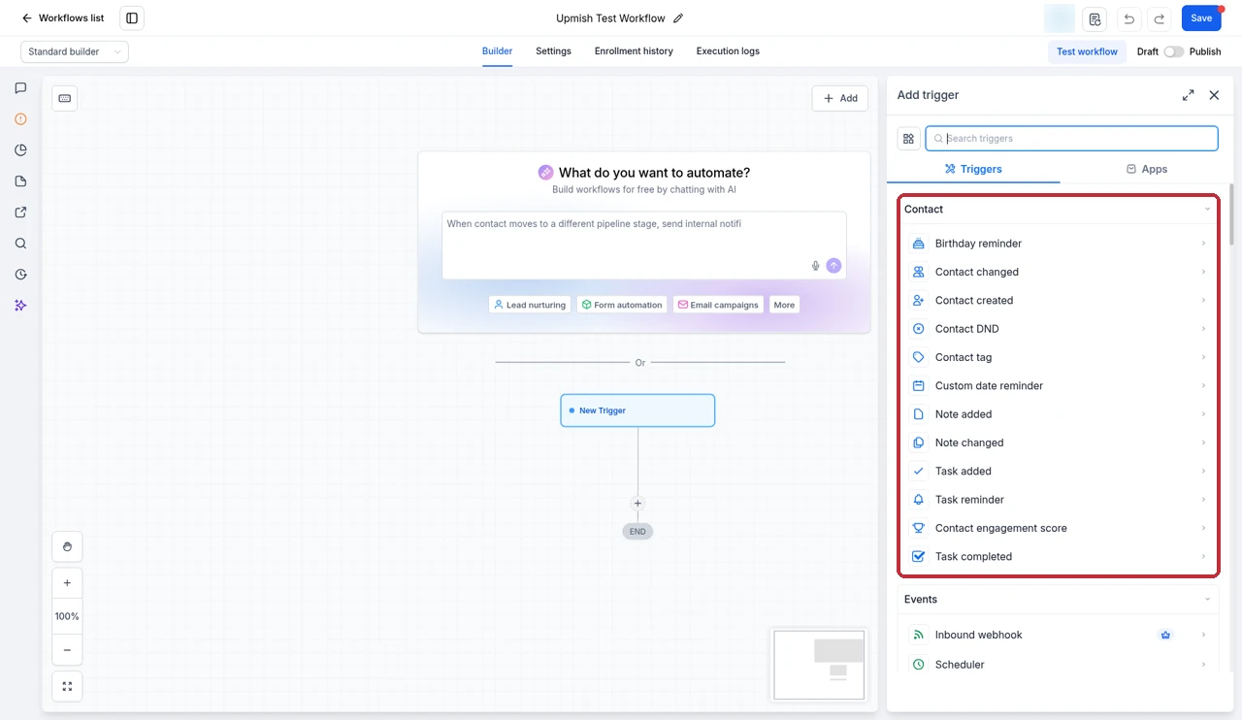
Task: Click the external link icon in sidebar
Action: pos(20,213)
